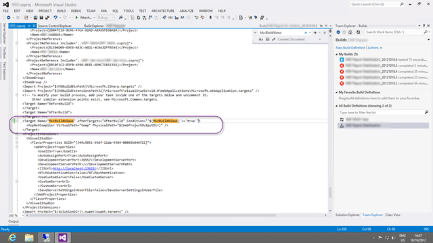The image size is (433, 243).
Task: Open the Output panel tab
Action: click(14, 221)
